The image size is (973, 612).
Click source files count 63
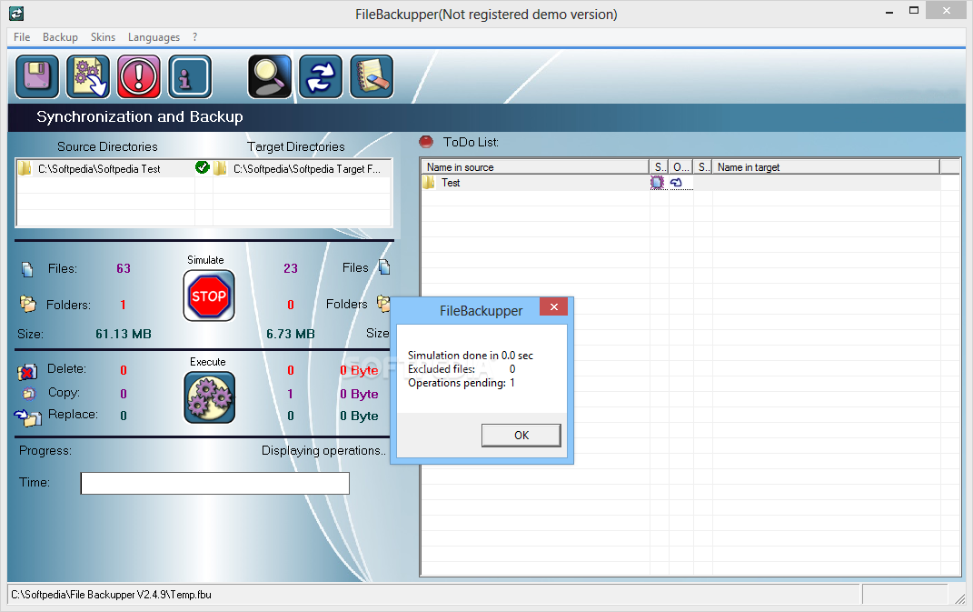click(x=124, y=268)
